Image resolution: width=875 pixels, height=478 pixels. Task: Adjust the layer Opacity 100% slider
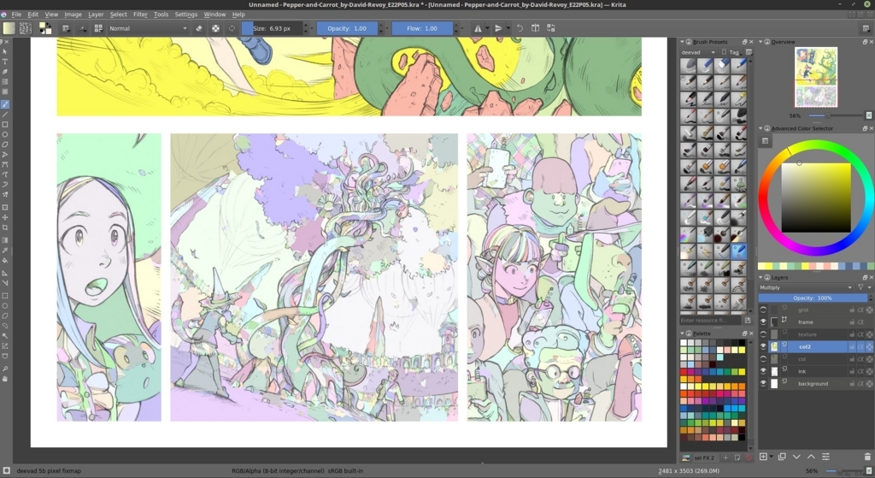(x=812, y=298)
